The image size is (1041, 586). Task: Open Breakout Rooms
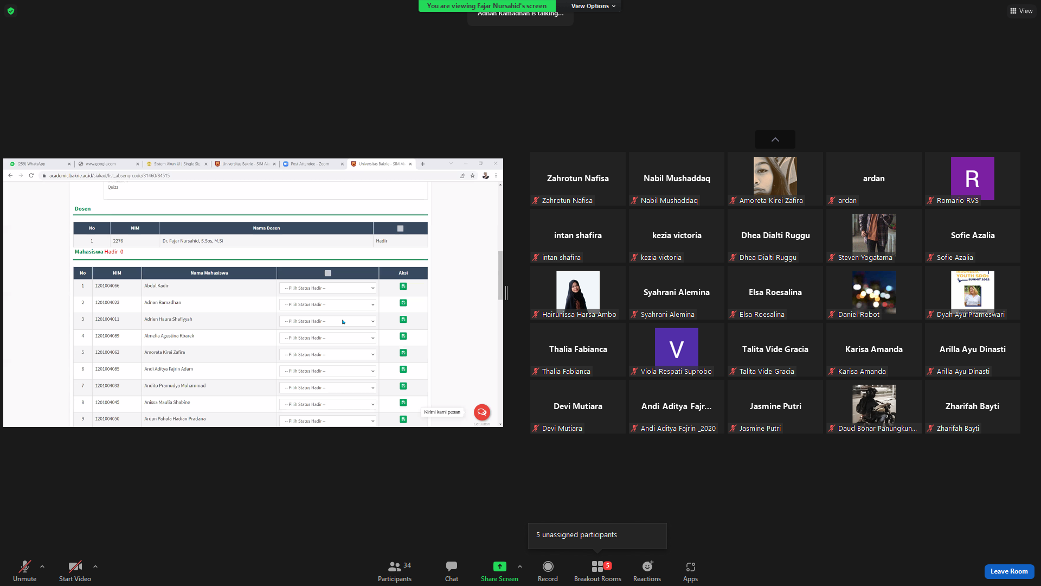coord(598,571)
